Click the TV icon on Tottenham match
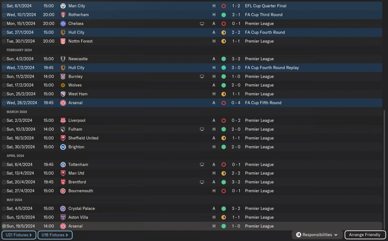388x241 pixels. [202, 164]
